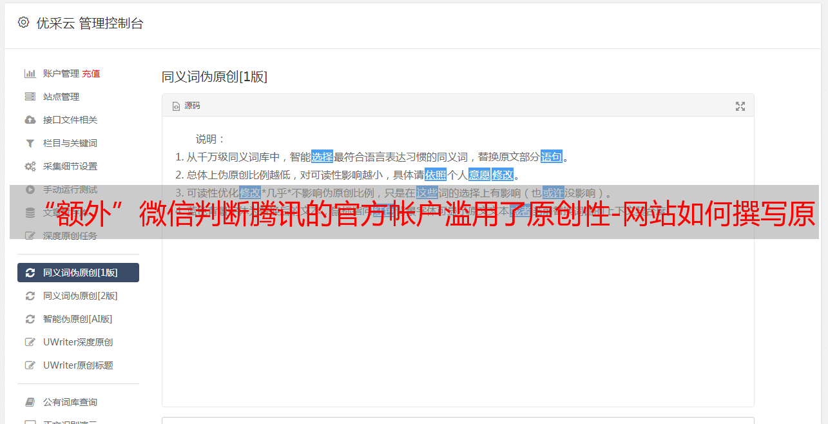The width and height of the screenshot is (828, 424).
Task: Open 同义词伪原创[1版] menu item
Action: (x=78, y=273)
